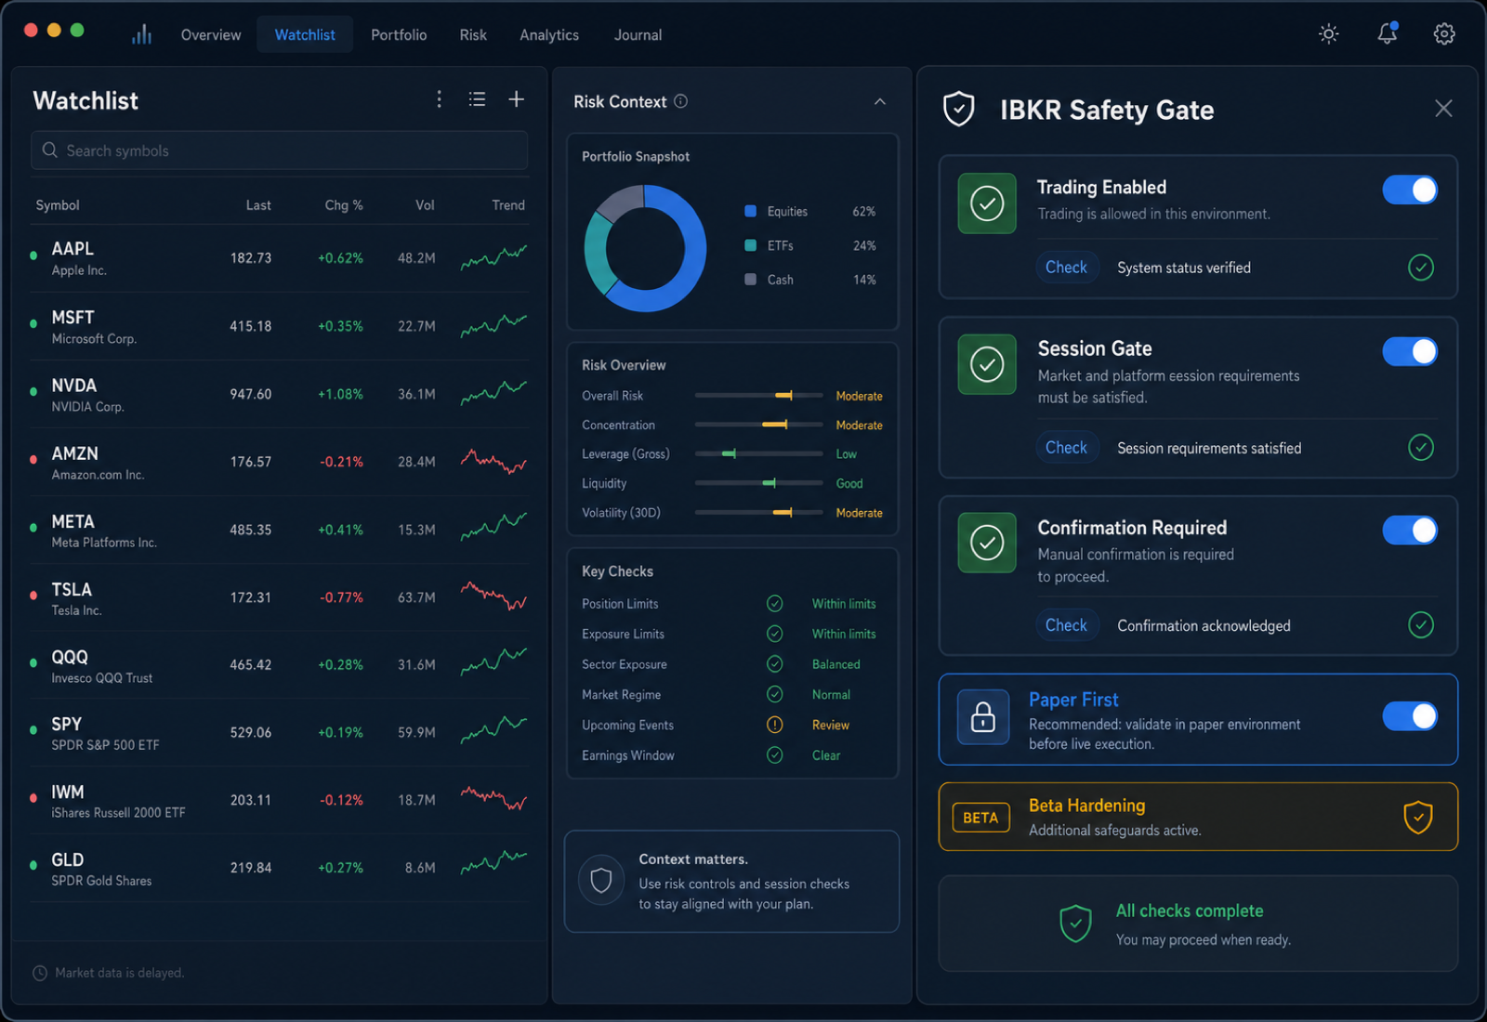Open notifications bell icon

coord(1387,33)
